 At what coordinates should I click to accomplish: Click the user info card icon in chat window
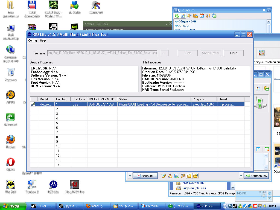(x=258, y=88)
